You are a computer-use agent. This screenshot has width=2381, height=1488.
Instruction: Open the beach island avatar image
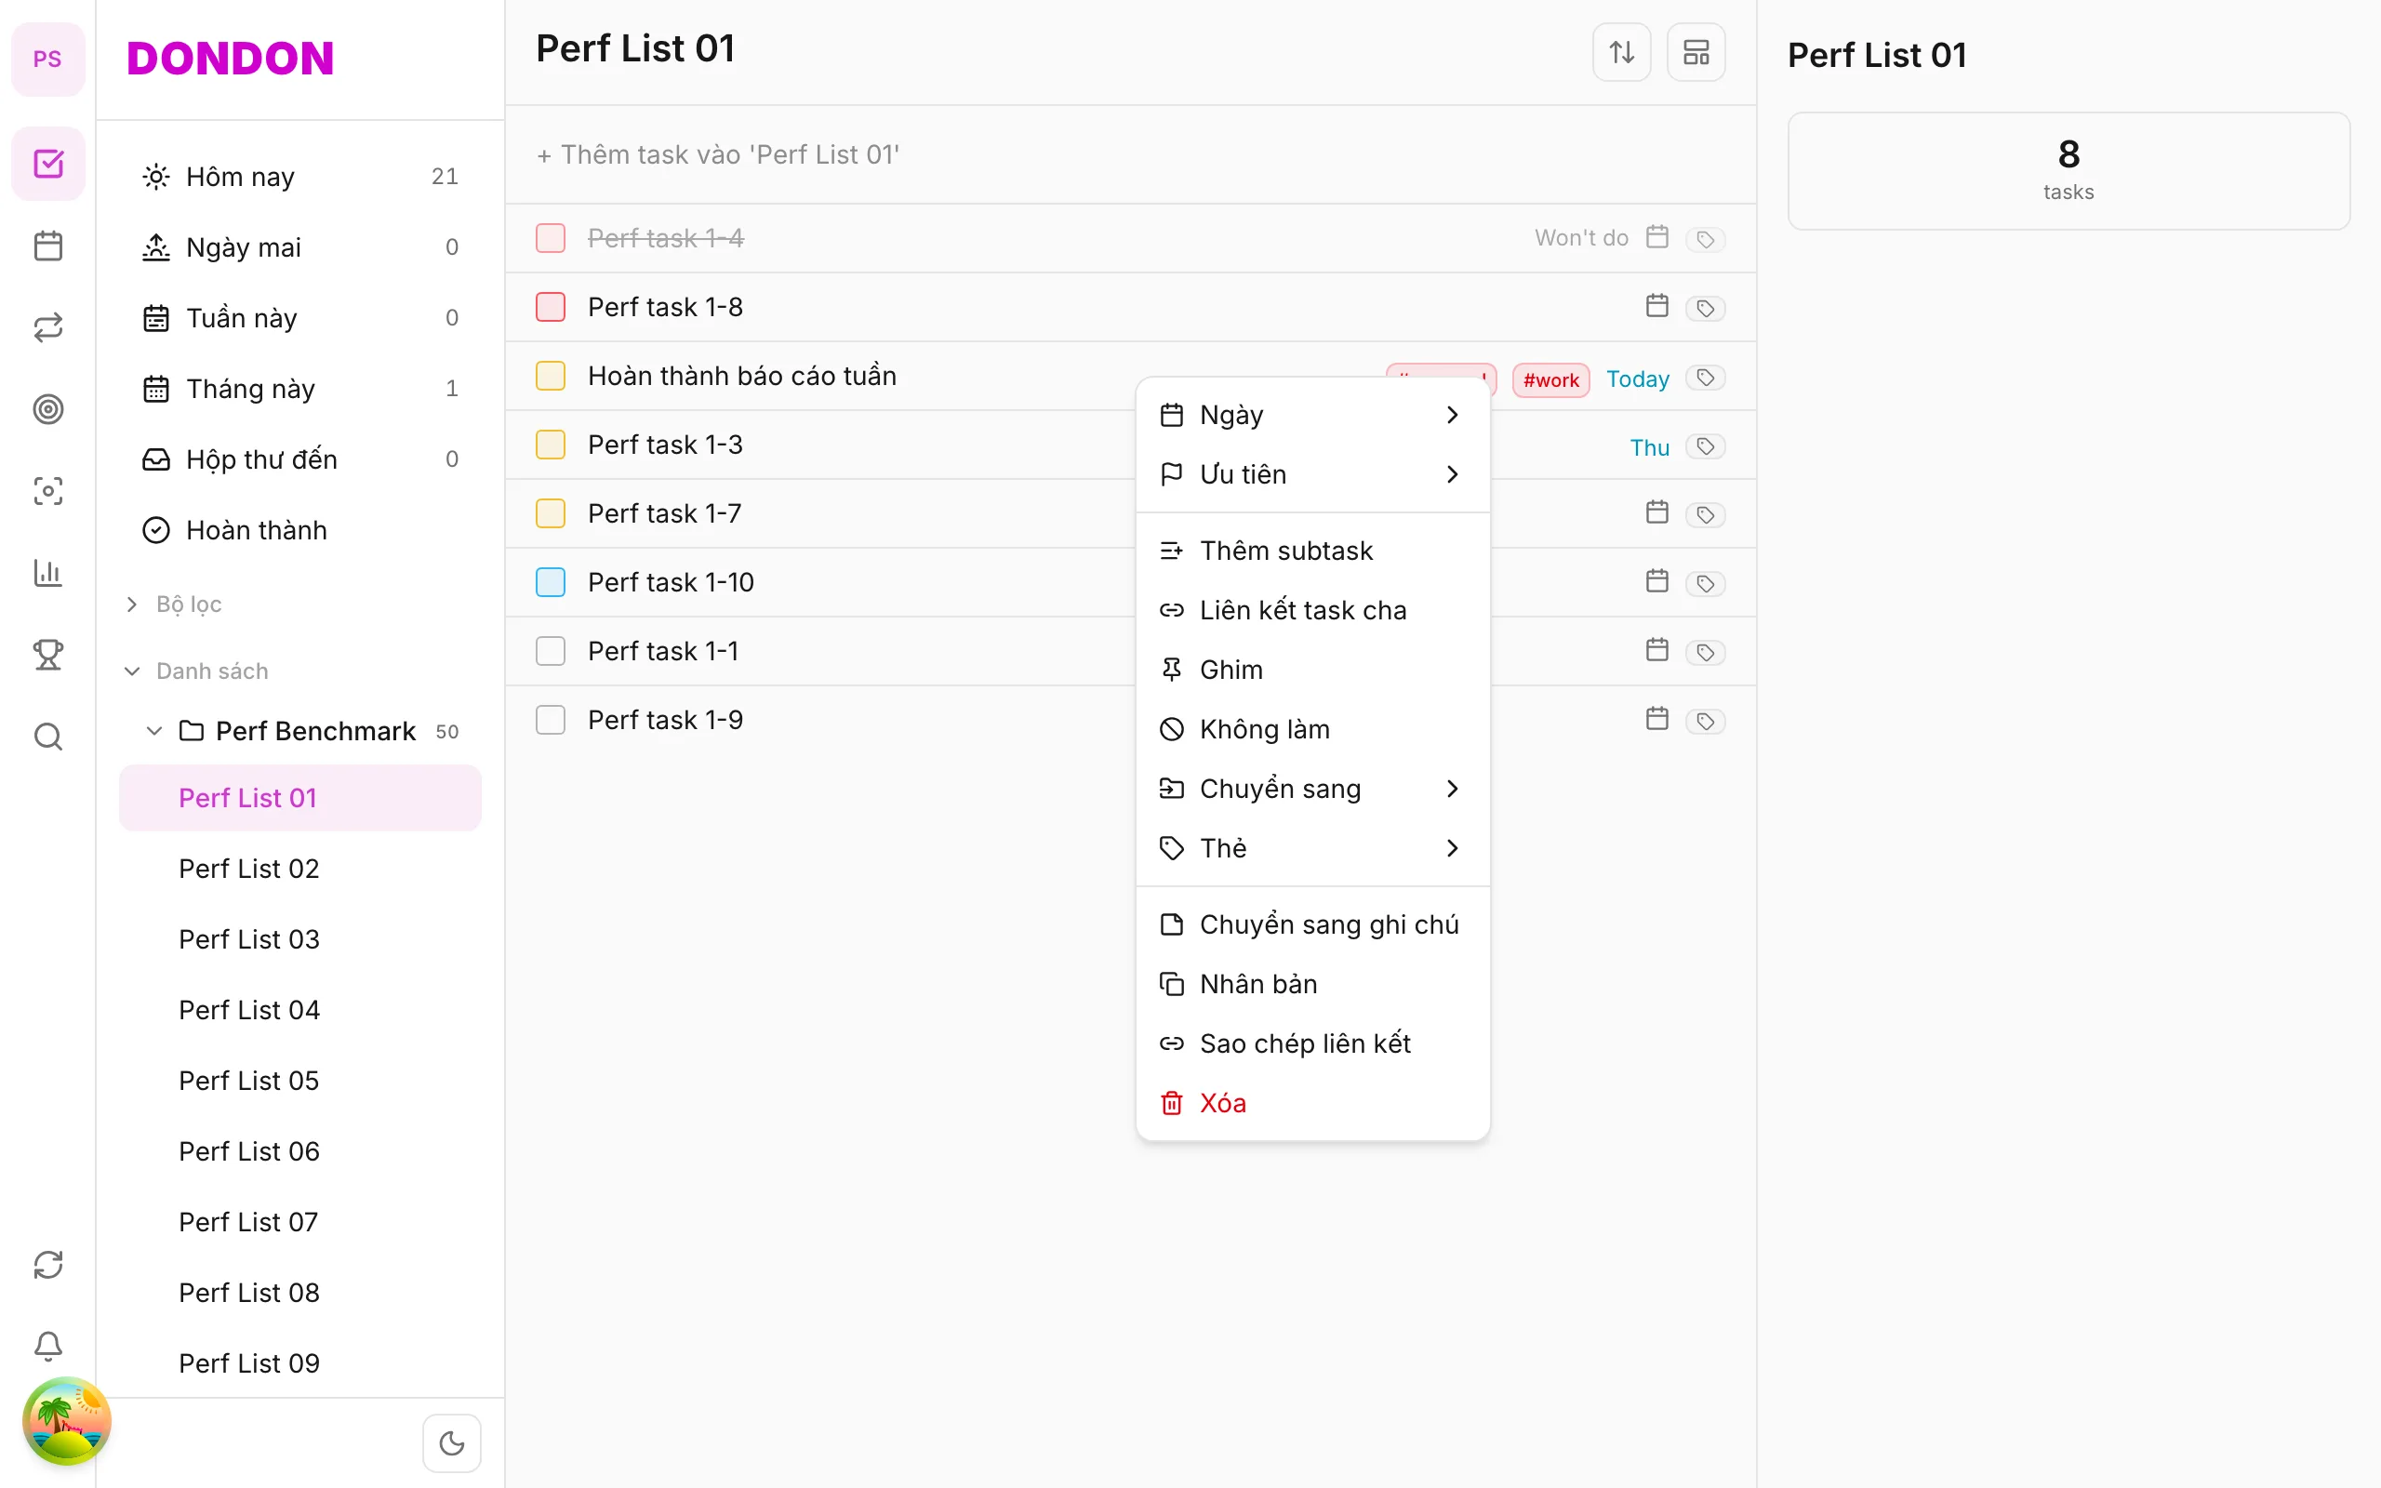tap(67, 1421)
